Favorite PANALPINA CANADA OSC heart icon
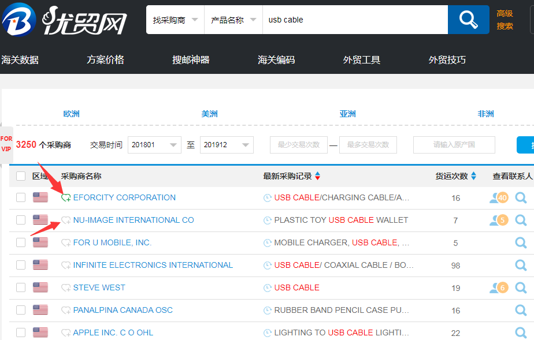 [66, 310]
